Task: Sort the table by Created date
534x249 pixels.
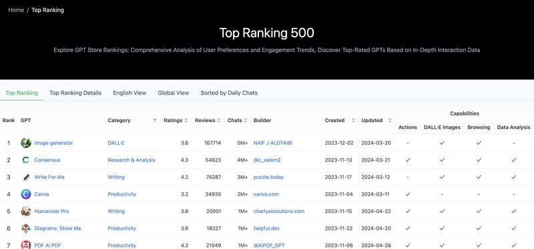Action: [354, 120]
